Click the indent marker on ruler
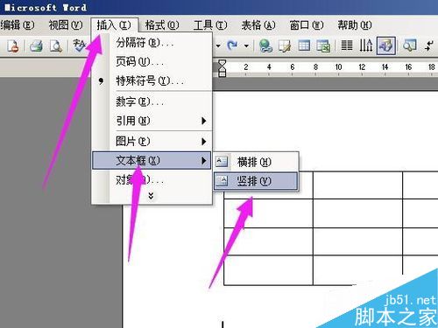 pos(223,68)
